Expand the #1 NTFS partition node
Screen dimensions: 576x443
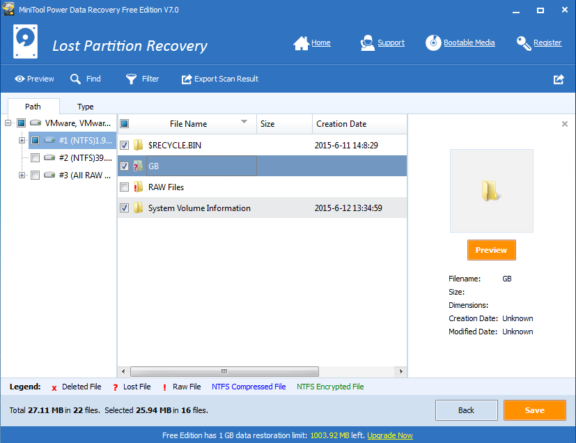pyautogui.click(x=22, y=140)
